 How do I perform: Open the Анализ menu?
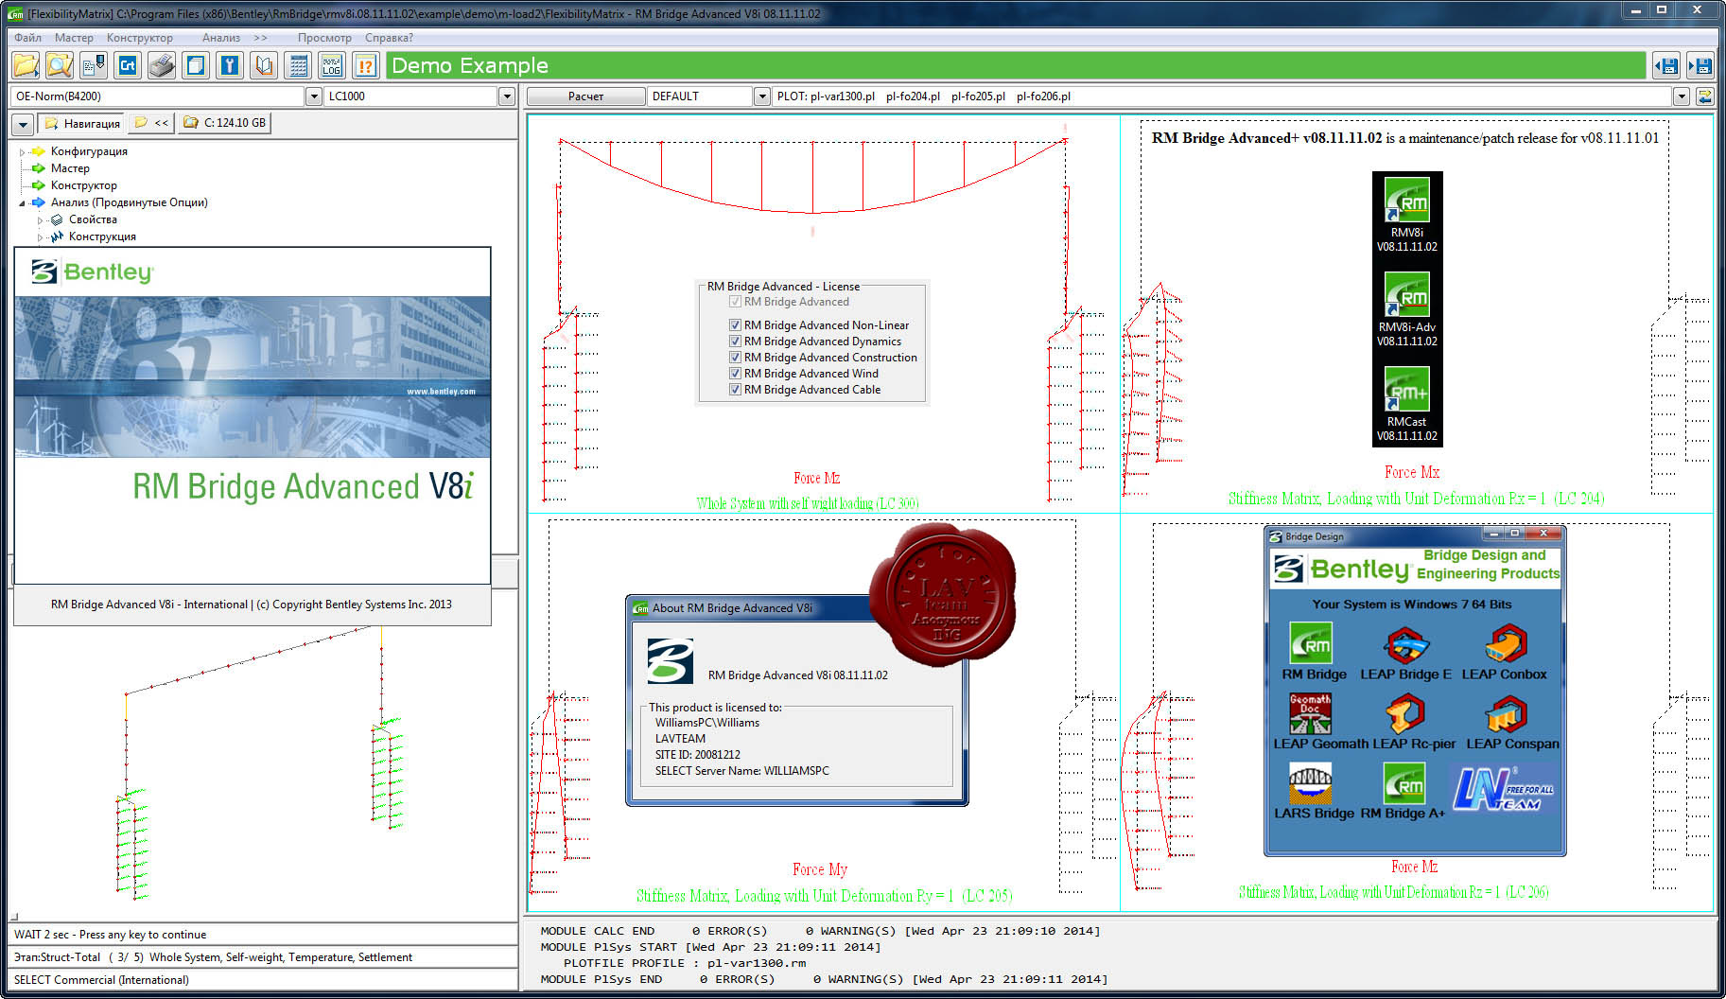[x=221, y=38]
